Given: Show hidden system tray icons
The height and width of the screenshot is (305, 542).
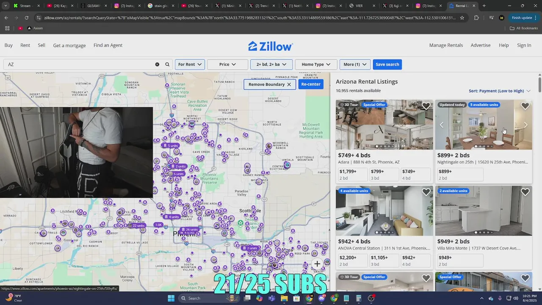Looking at the screenshot, I should tap(482, 298).
